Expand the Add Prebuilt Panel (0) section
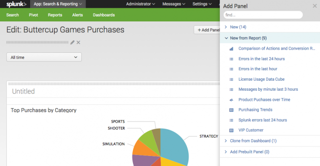Viewport: 320px width, 166px height. pos(270,152)
